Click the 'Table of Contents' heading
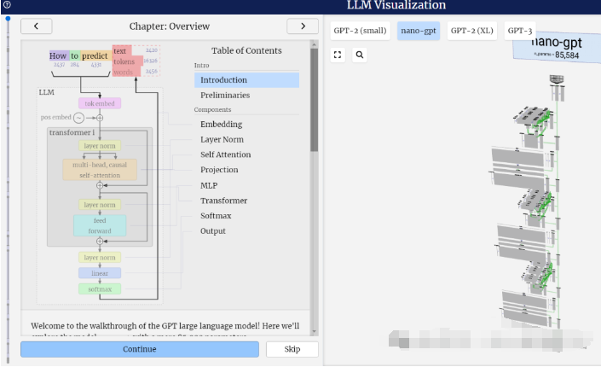Viewport: 601px width, 367px height. [x=246, y=50]
